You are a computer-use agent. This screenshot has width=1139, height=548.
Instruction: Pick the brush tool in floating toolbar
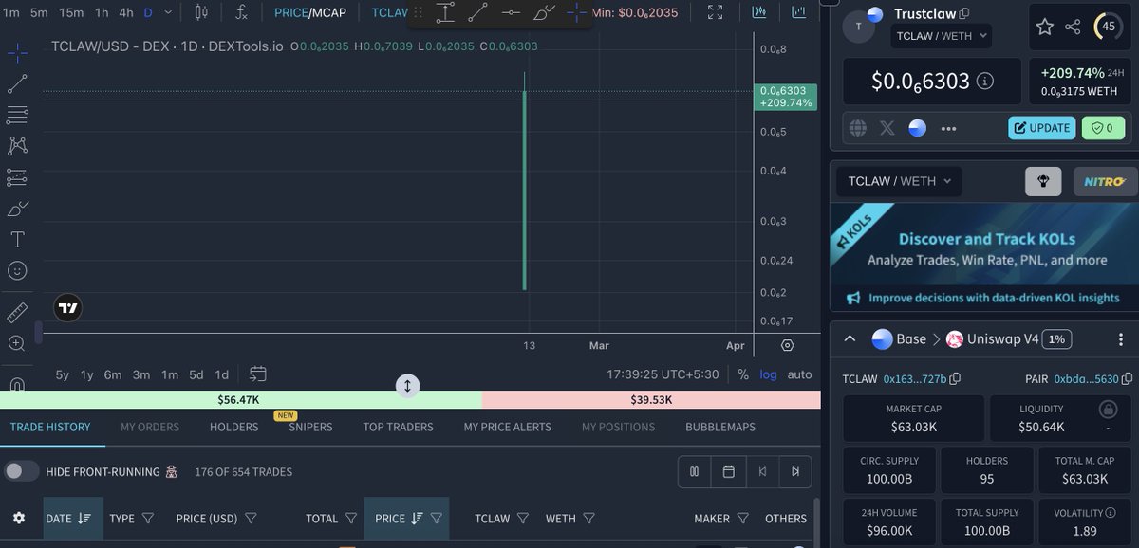544,13
